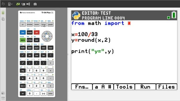Click the right arrow on directional pad
The image size is (180, 101).
[x=51, y=36]
